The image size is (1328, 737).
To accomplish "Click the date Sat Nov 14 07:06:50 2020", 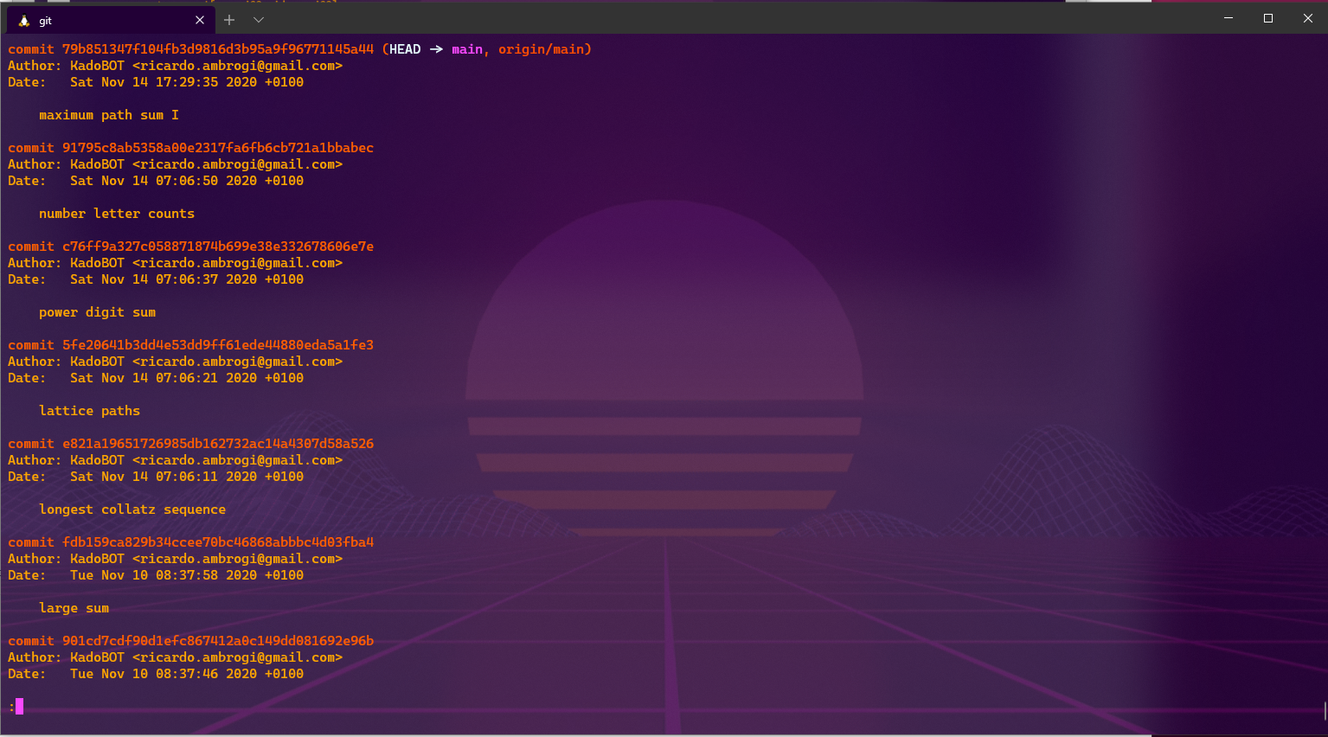I will (x=164, y=181).
